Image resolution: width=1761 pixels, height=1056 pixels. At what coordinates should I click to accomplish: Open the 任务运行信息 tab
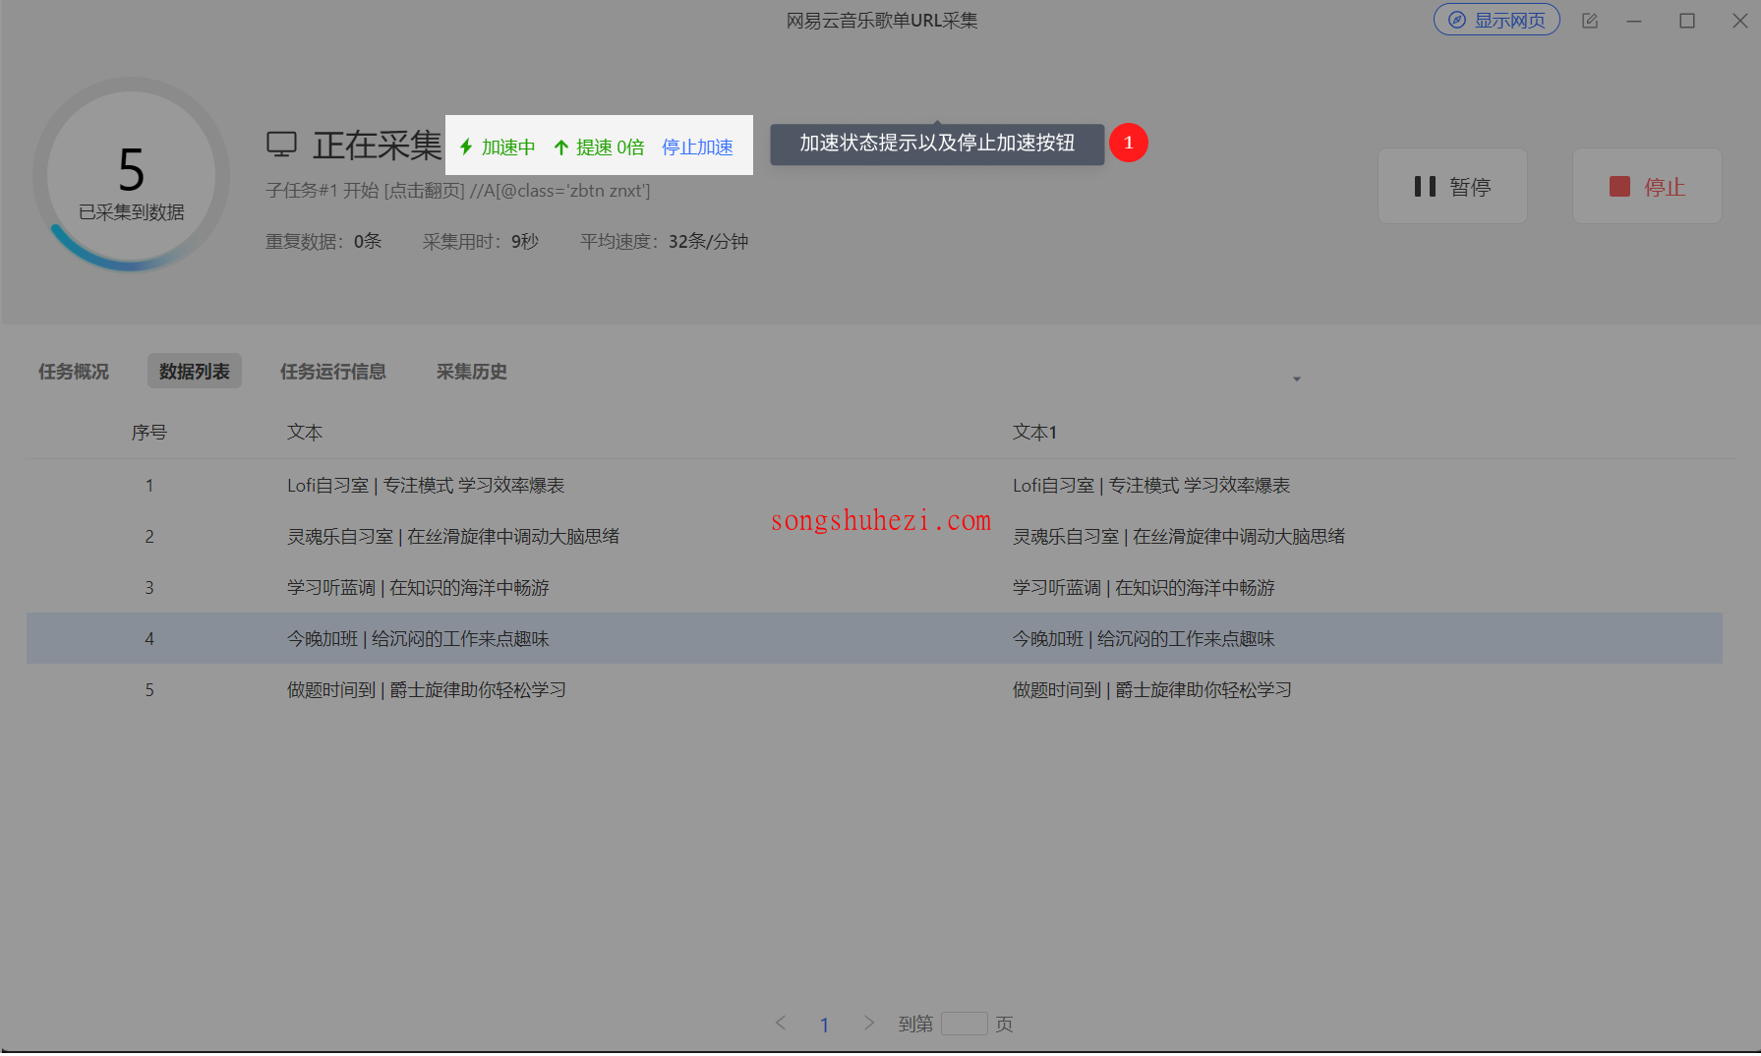coord(333,371)
